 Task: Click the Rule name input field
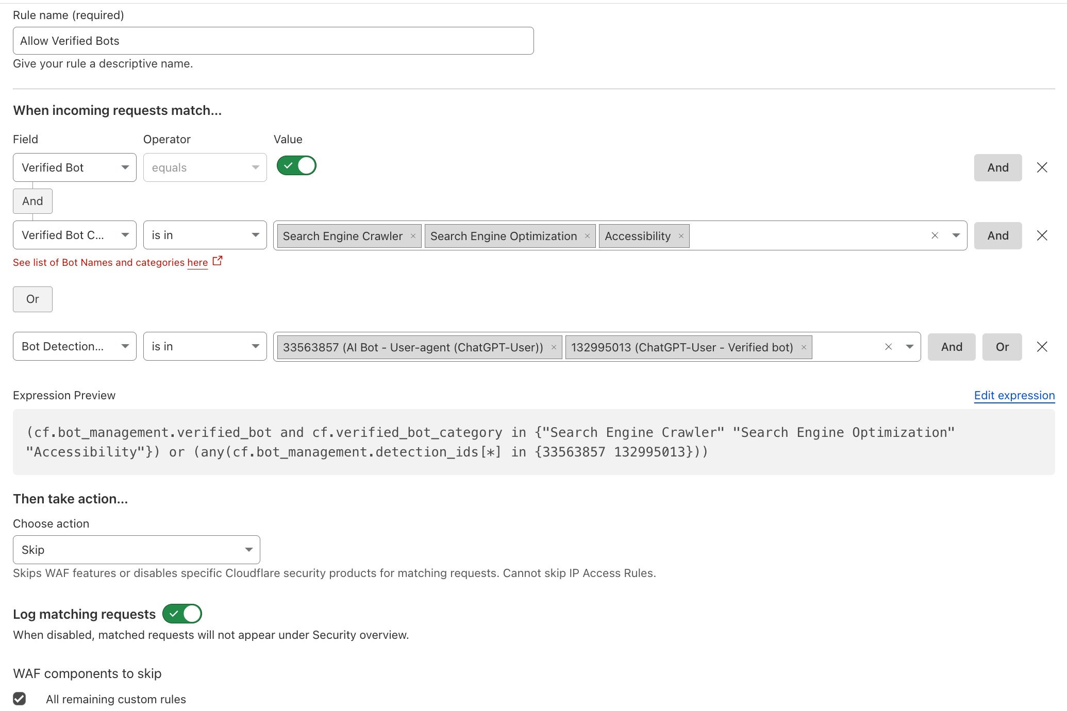tap(273, 41)
